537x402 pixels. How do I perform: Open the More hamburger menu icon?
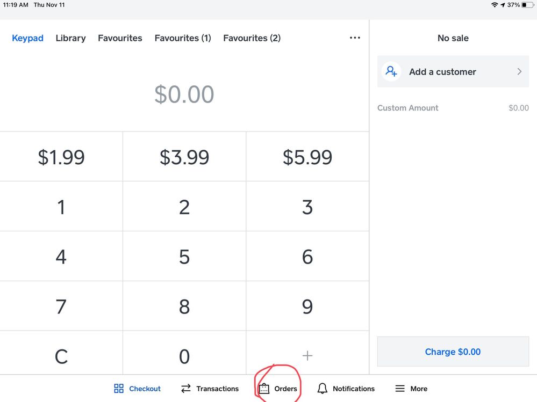(x=400, y=389)
